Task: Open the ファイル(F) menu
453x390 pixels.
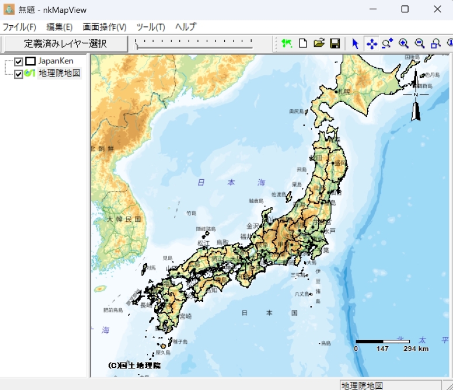Action: [x=19, y=27]
